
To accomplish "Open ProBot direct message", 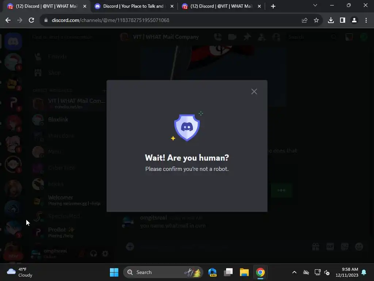I will click(68, 232).
